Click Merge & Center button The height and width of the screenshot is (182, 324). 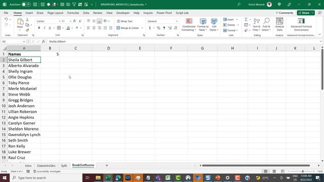[x=128, y=28]
